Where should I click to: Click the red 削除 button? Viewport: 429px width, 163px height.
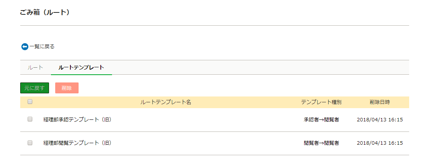coord(67,88)
